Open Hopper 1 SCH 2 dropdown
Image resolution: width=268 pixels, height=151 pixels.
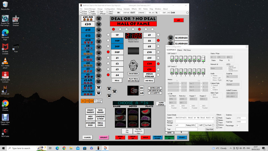[193, 99]
